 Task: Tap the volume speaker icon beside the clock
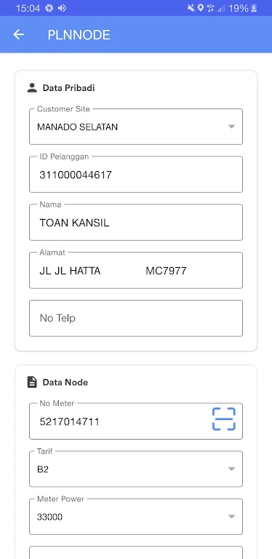point(62,8)
